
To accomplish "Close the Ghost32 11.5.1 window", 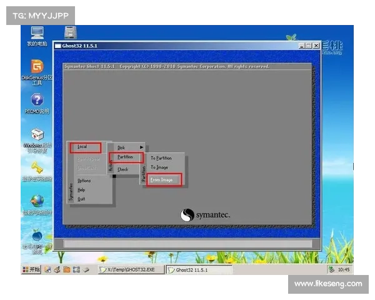I will click(x=316, y=46).
